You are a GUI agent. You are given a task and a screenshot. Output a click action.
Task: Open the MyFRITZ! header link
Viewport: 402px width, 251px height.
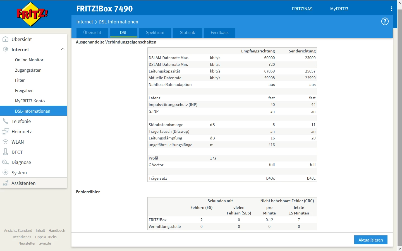pyautogui.click(x=339, y=9)
